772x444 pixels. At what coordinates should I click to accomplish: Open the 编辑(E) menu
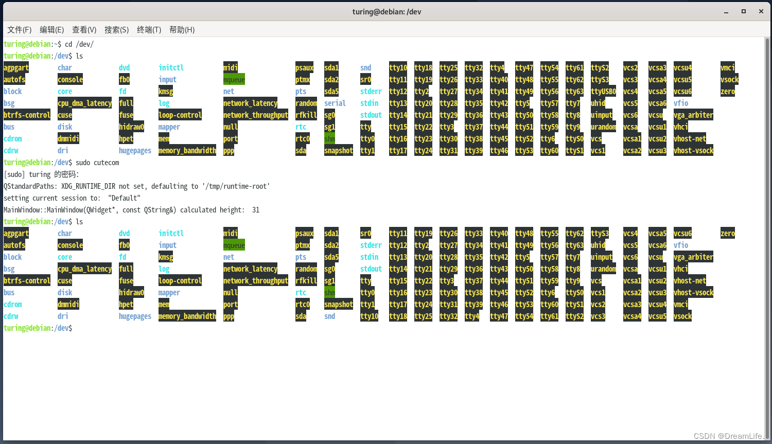tap(52, 30)
